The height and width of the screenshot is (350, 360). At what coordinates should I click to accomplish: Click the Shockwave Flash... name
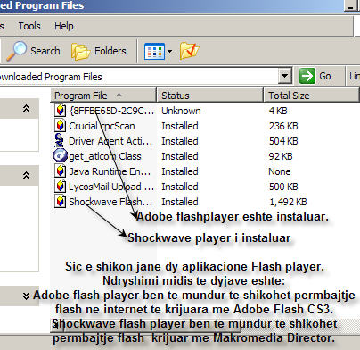pyautogui.click(x=110, y=202)
